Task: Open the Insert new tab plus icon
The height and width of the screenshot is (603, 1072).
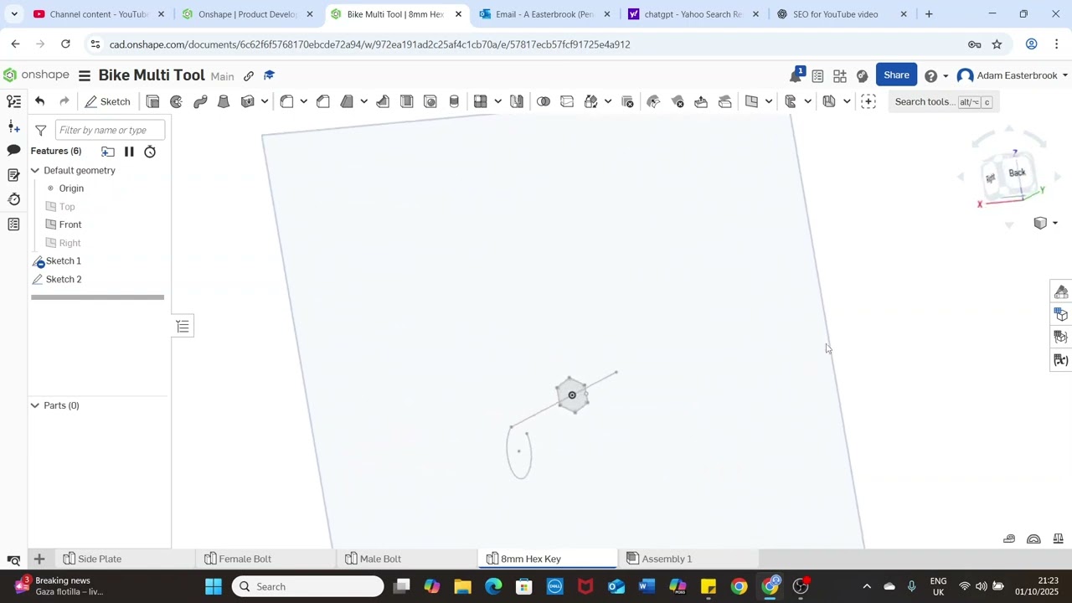Action: point(39,559)
